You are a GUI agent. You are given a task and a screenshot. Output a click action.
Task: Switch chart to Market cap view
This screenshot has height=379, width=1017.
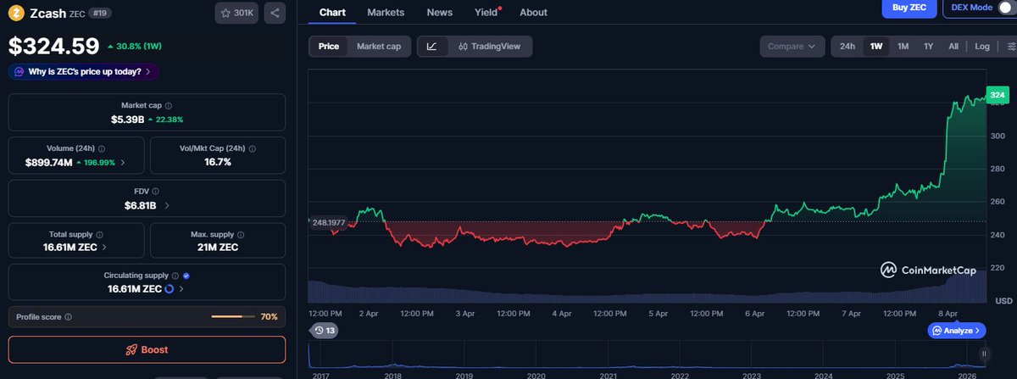coord(379,47)
